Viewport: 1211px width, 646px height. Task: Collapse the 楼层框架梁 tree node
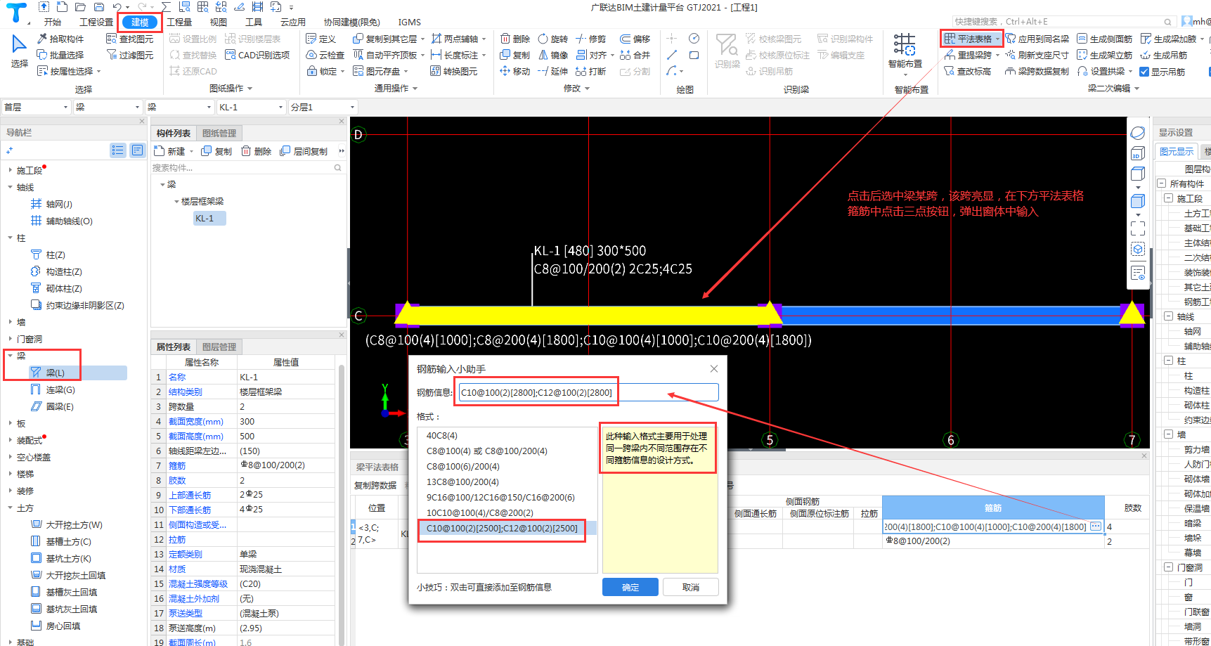tap(176, 201)
